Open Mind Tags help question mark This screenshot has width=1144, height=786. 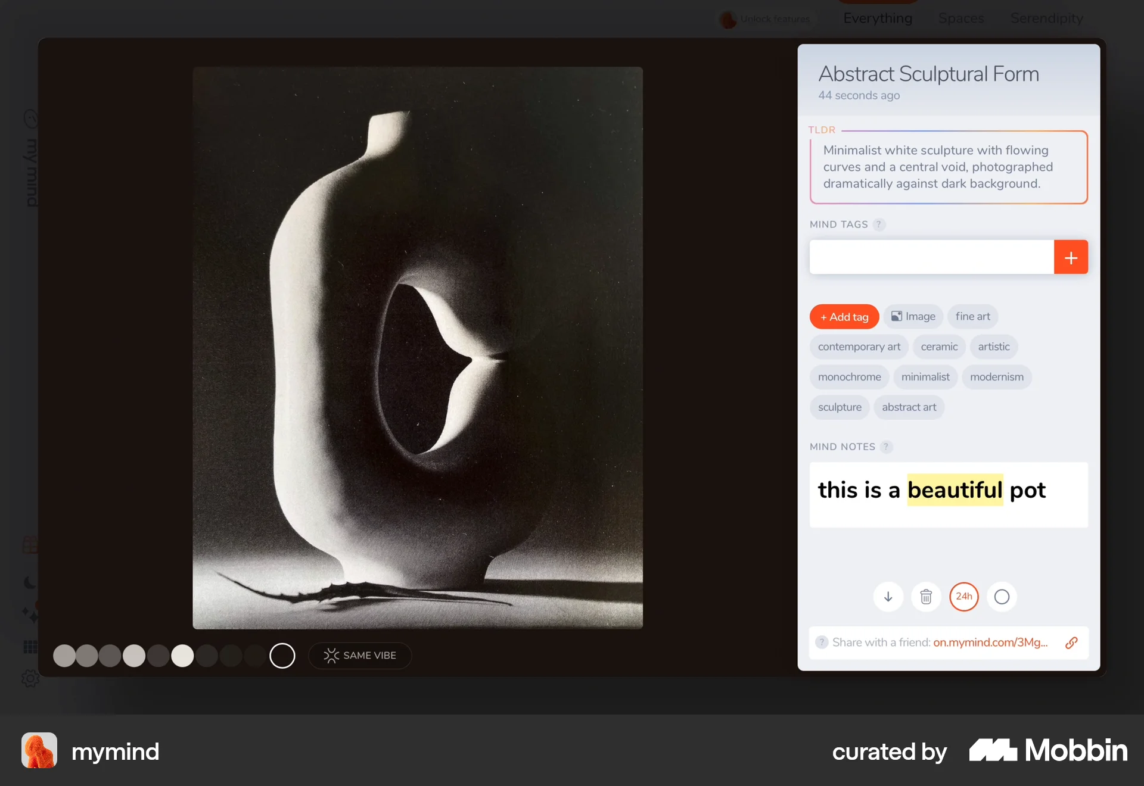[x=879, y=224]
